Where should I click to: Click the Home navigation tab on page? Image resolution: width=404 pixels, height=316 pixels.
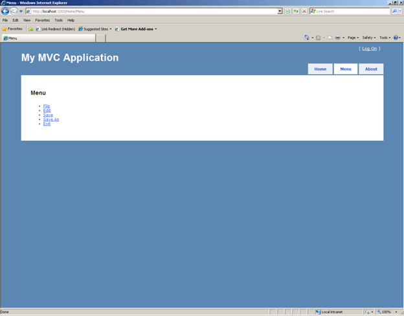click(320, 69)
